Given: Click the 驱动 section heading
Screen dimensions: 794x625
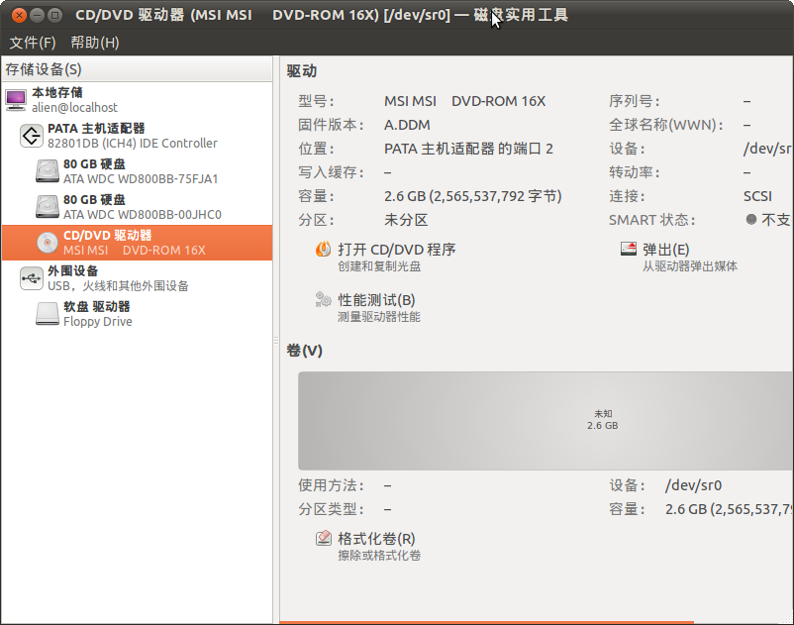Looking at the screenshot, I should (302, 71).
